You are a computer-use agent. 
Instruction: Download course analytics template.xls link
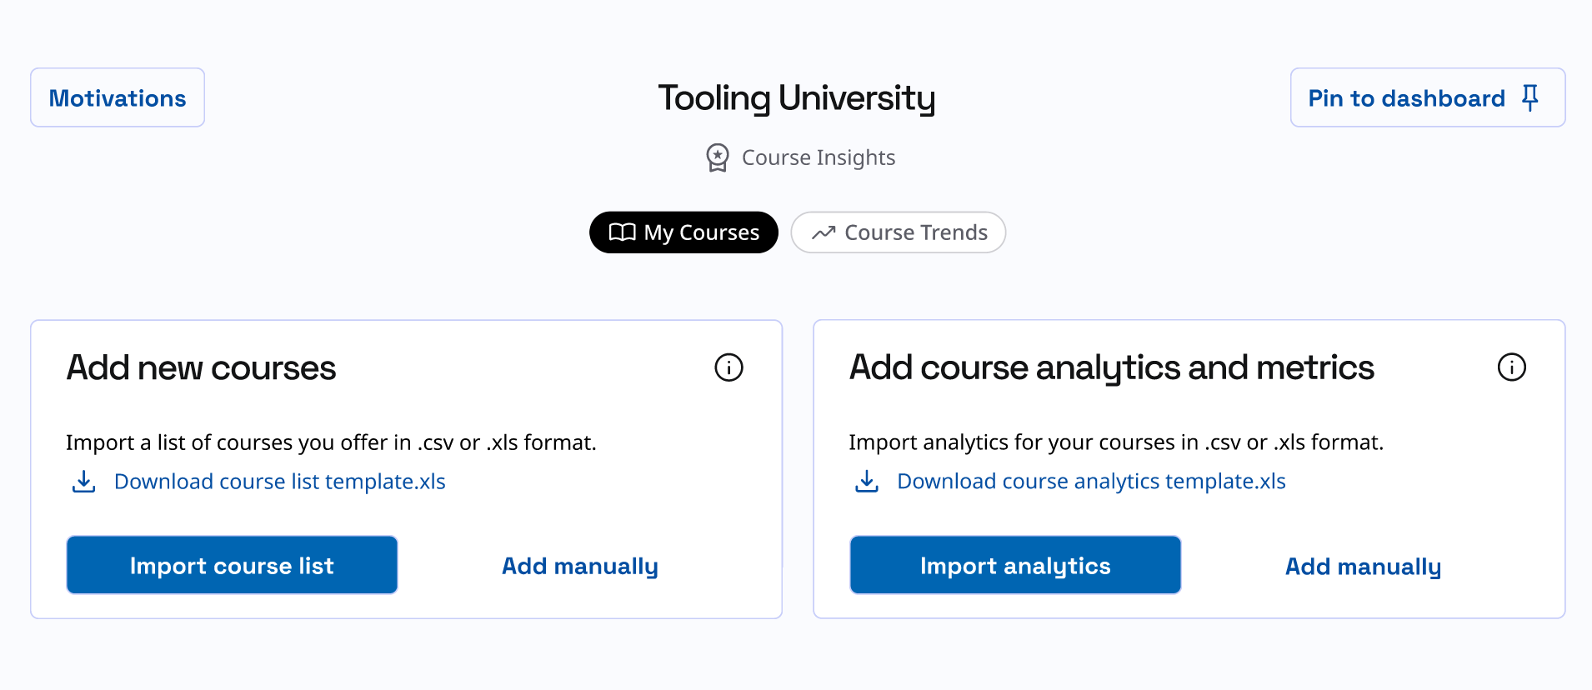tap(1091, 482)
